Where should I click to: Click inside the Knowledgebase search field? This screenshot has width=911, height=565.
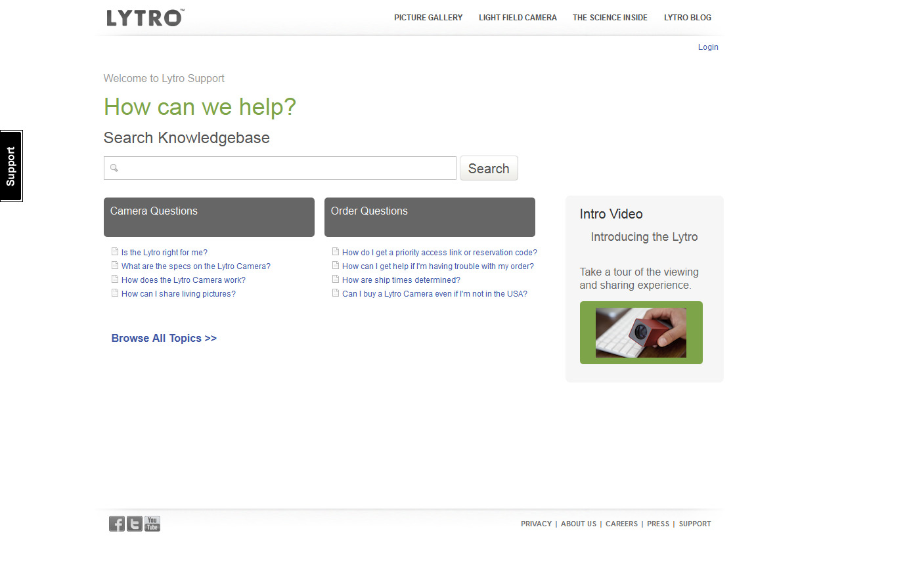[x=280, y=168]
